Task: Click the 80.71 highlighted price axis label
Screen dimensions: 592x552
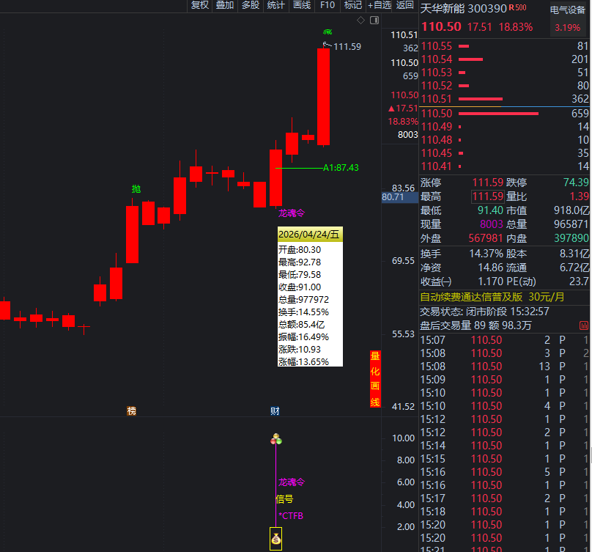Action: [x=399, y=197]
